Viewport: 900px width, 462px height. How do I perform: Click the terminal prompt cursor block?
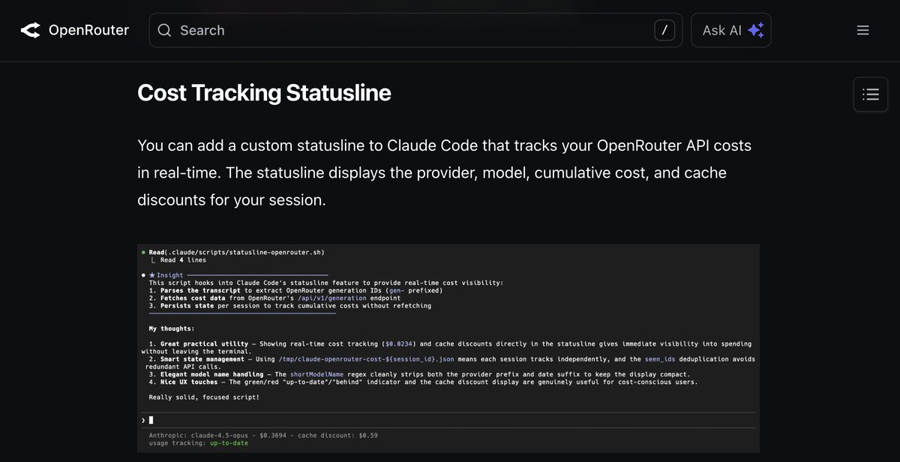coord(150,420)
